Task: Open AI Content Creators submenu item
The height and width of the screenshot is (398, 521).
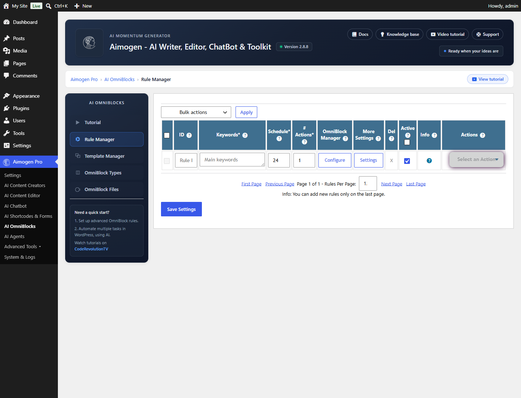Action: (x=25, y=185)
